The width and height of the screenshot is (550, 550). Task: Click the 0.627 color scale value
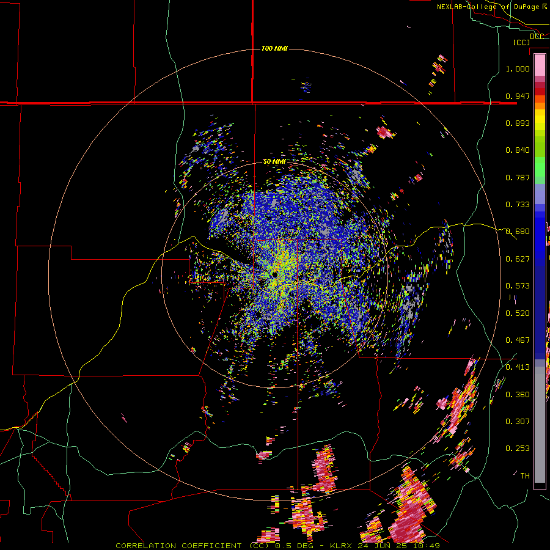518,259
